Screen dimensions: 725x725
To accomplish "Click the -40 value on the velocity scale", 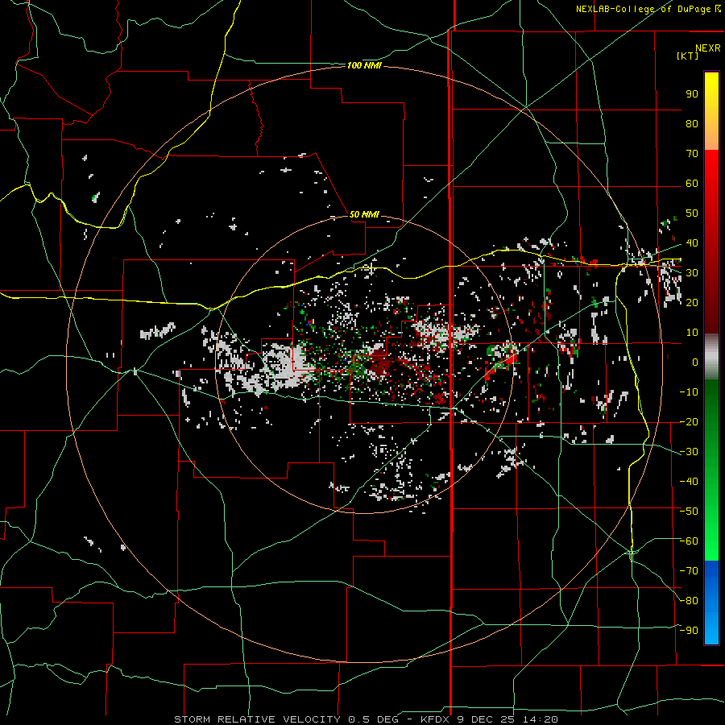I will [689, 482].
